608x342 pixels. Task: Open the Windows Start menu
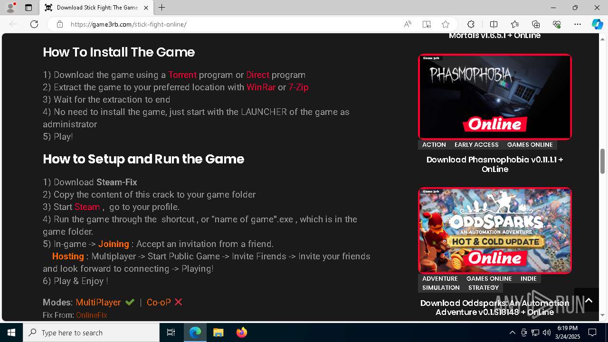11,332
